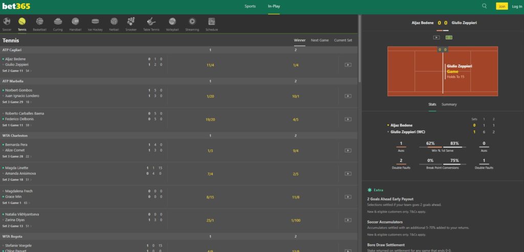The image size is (524, 252).
Task: Select the 8/15 odds for Magdalena Frech
Action: coord(210,197)
